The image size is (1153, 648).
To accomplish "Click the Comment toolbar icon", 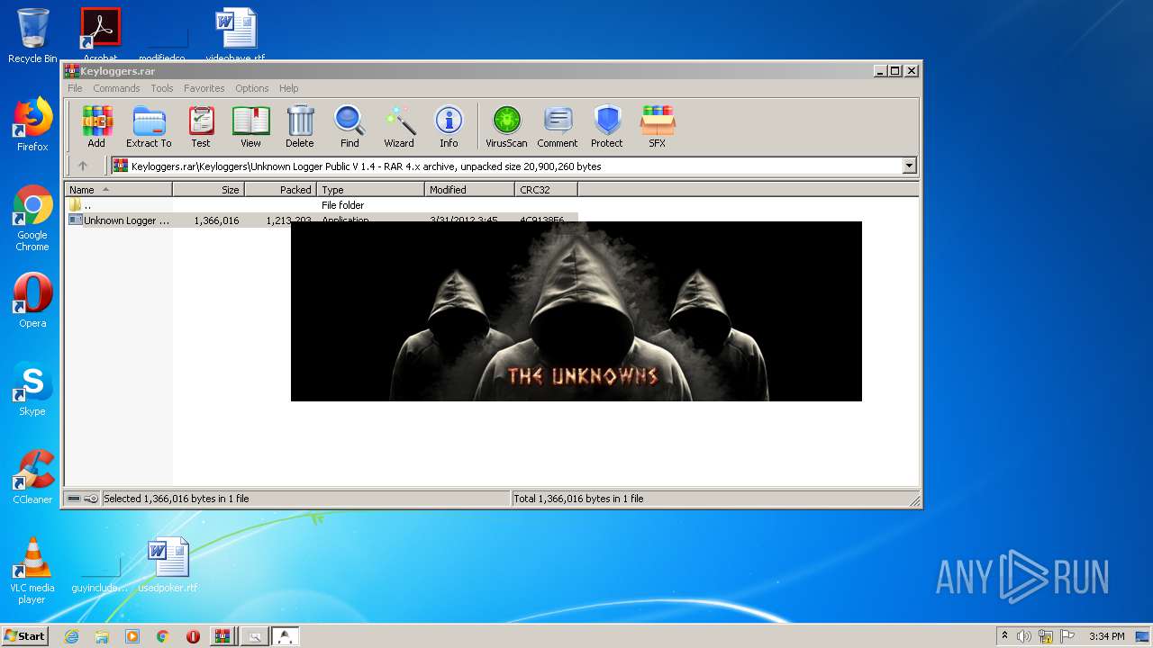I will coord(558,127).
